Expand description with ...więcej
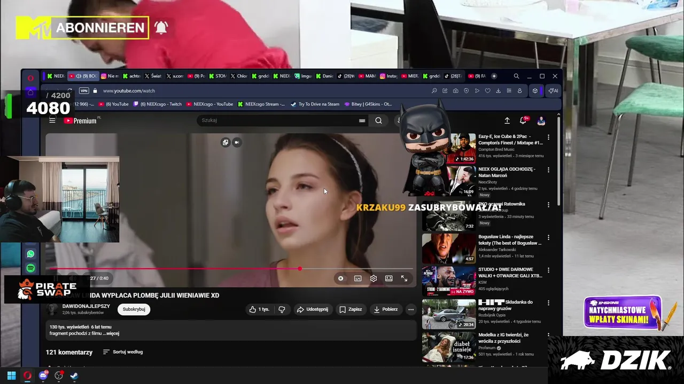The height and width of the screenshot is (384, 684). pos(111,333)
